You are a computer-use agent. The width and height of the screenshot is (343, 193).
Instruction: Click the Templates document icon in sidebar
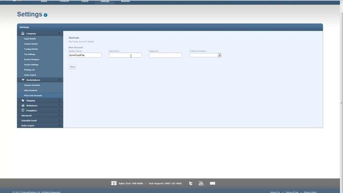(x=23, y=110)
